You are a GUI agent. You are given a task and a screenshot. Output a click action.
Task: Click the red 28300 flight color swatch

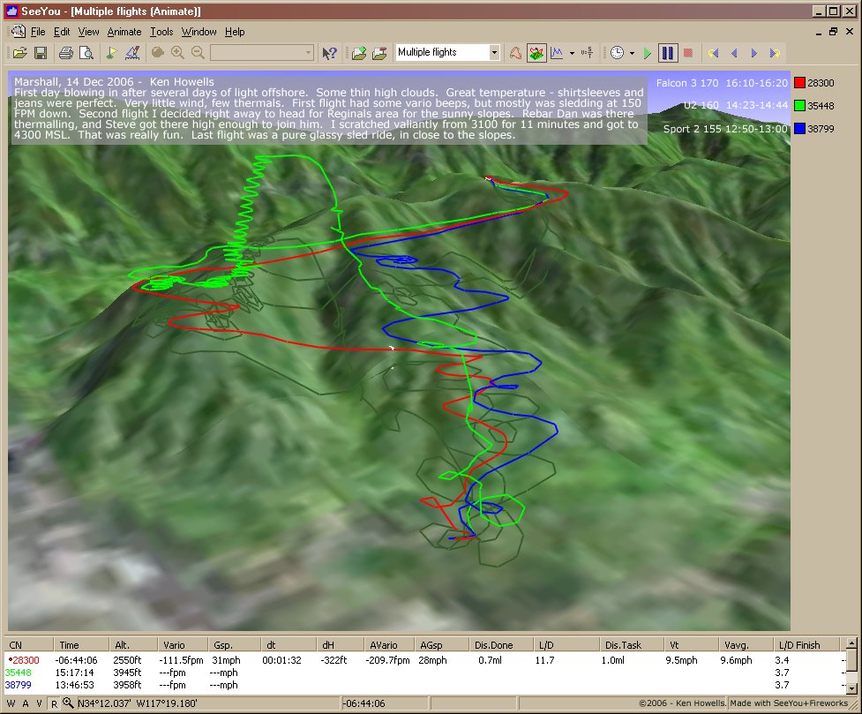tap(800, 83)
